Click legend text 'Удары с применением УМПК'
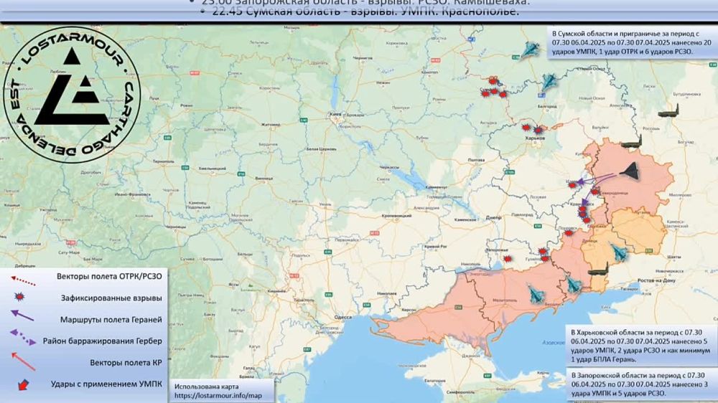718x403 pixels. click(106, 384)
